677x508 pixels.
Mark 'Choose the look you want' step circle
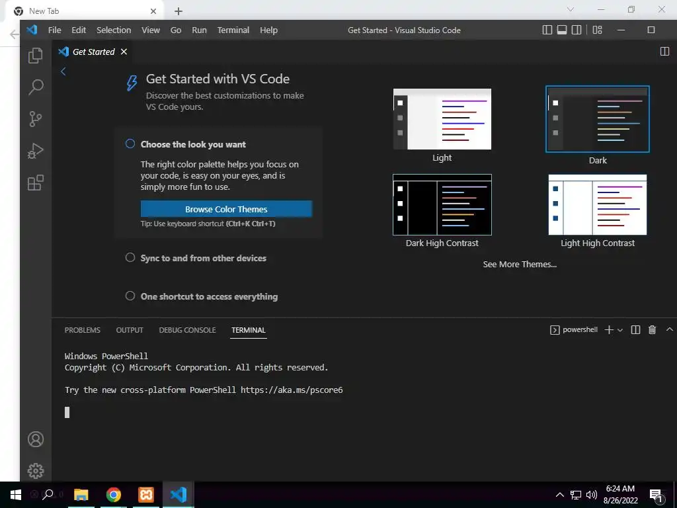130,144
